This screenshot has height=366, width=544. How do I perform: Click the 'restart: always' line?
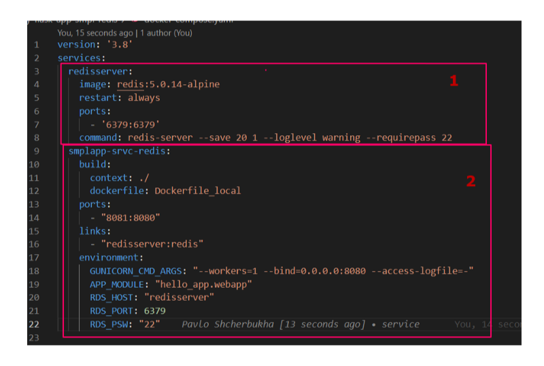click(119, 98)
